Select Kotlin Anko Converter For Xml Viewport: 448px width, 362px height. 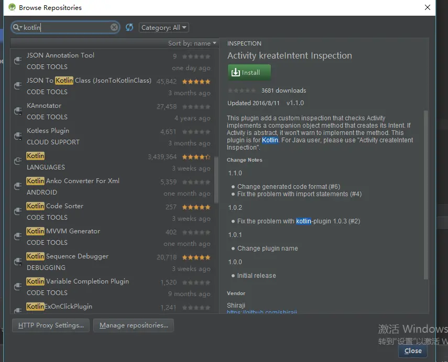click(113, 187)
